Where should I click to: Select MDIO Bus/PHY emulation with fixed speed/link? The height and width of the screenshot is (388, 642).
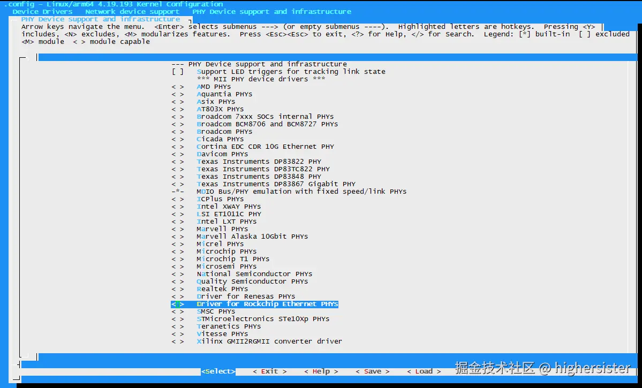(289, 192)
